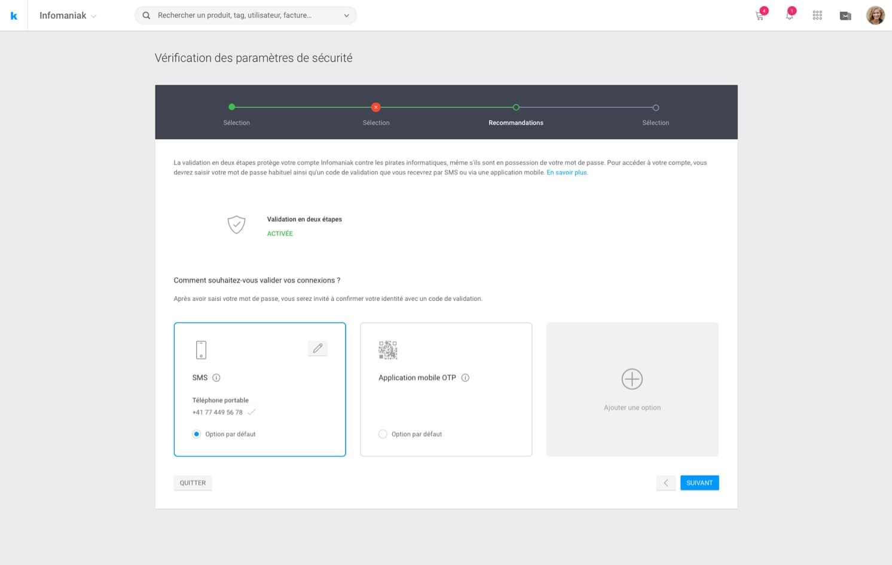892x565 pixels.
Task: Open the shopping cart icon
Action: coord(759,16)
